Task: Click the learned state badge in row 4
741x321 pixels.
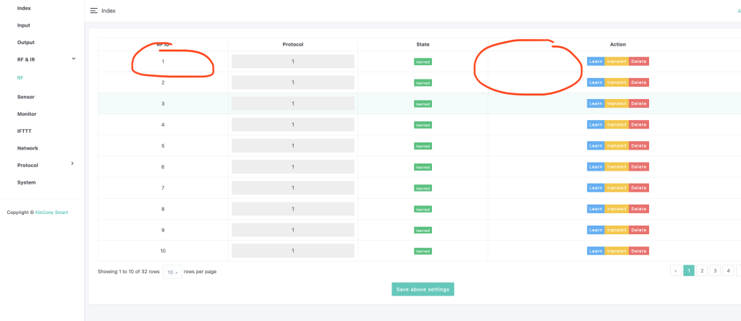Action: click(423, 125)
